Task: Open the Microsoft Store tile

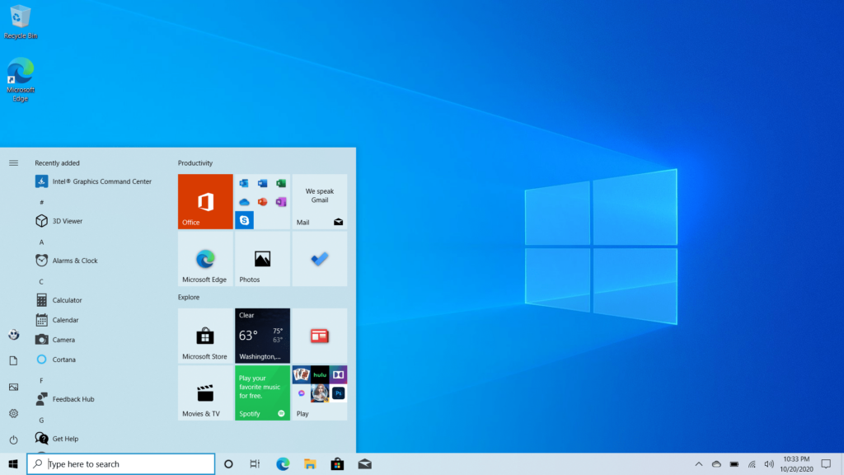Action: pyautogui.click(x=204, y=335)
